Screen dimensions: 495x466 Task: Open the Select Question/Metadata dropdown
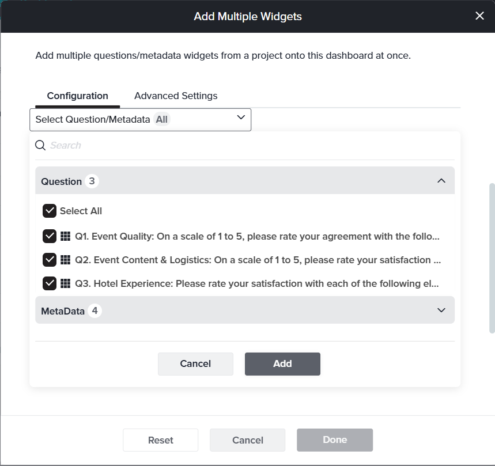coord(140,120)
